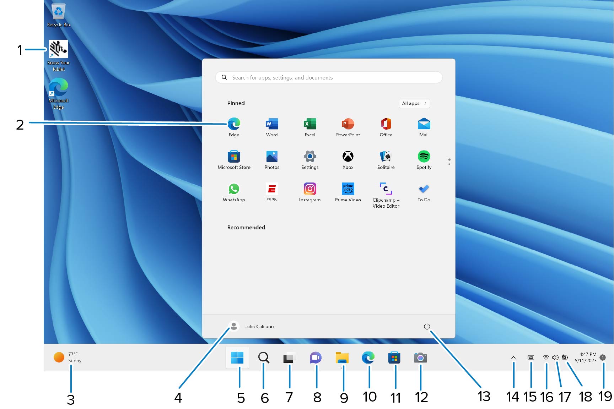The height and width of the screenshot is (409, 614).
Task: Open the ESPN app
Action: [x=272, y=192]
